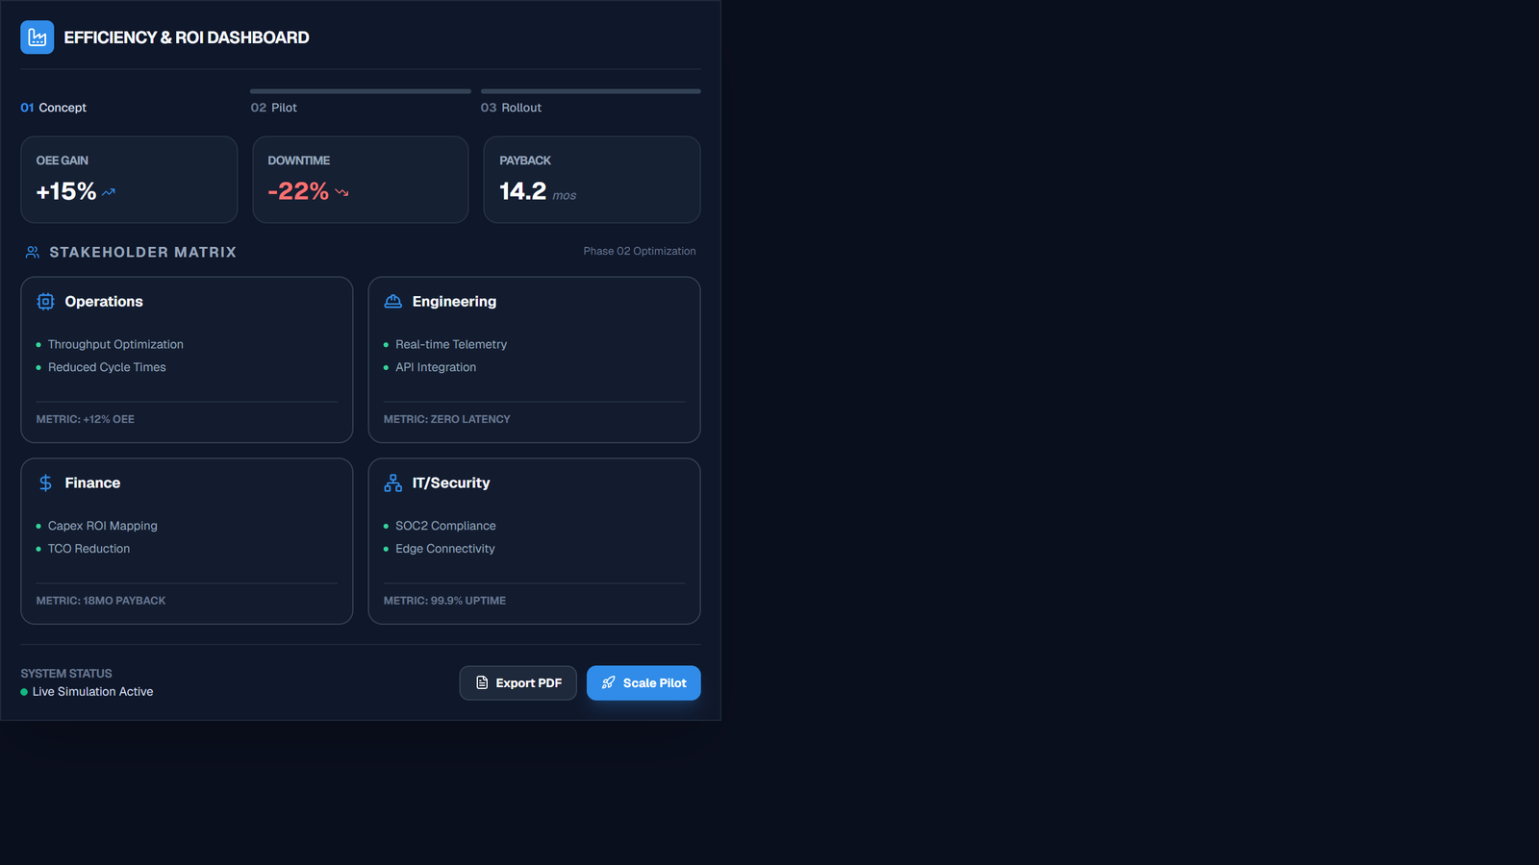Click the bar chart logo in the header
This screenshot has height=865, width=1539.
click(x=37, y=37)
